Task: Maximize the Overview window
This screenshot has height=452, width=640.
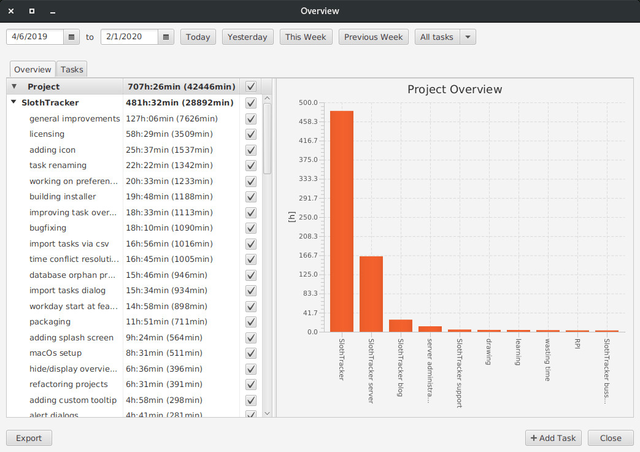Action: point(32,11)
